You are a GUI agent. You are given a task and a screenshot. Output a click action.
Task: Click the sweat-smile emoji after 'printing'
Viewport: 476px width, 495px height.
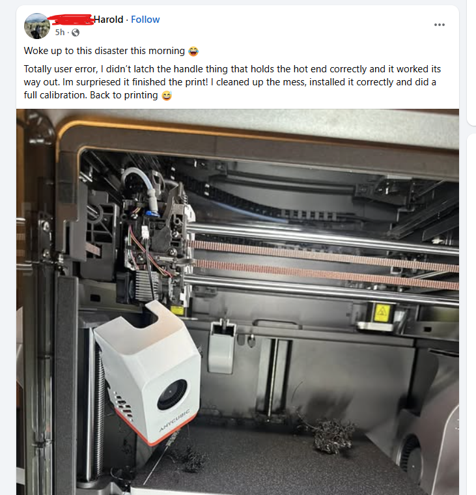pos(167,95)
